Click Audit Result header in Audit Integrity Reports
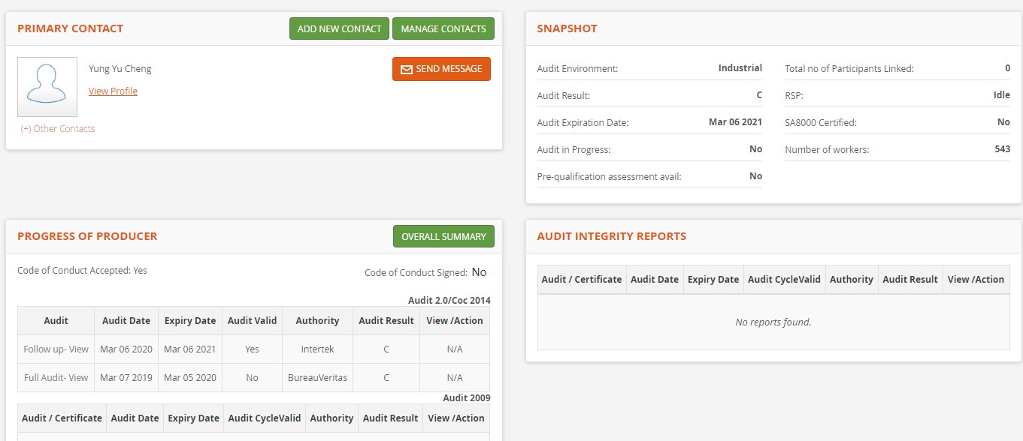Screen dimensions: 1023x441 [x=910, y=280]
